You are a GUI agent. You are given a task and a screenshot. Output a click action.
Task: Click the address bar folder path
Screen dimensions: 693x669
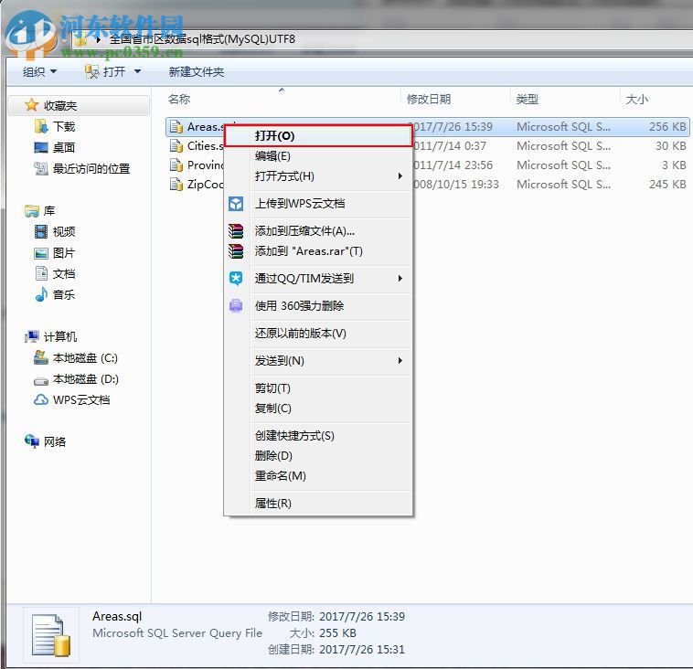point(202,39)
